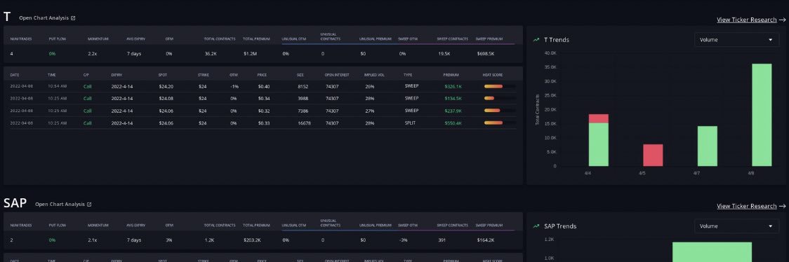Viewport: 789px width, 262px height.
Task: Click SAP's sweep contracts value 391
Action: click(x=442, y=240)
